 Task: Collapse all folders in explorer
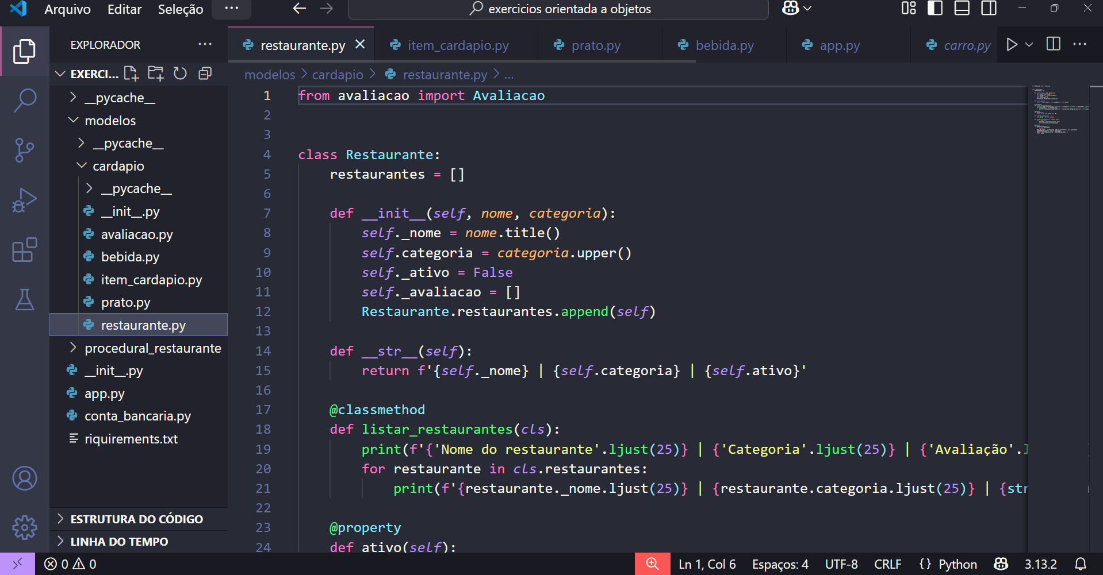(205, 74)
